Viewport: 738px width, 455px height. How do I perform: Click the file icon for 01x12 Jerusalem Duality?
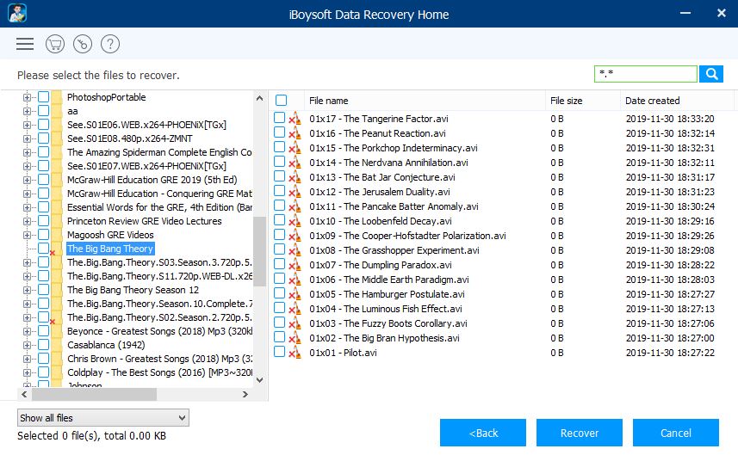295,192
